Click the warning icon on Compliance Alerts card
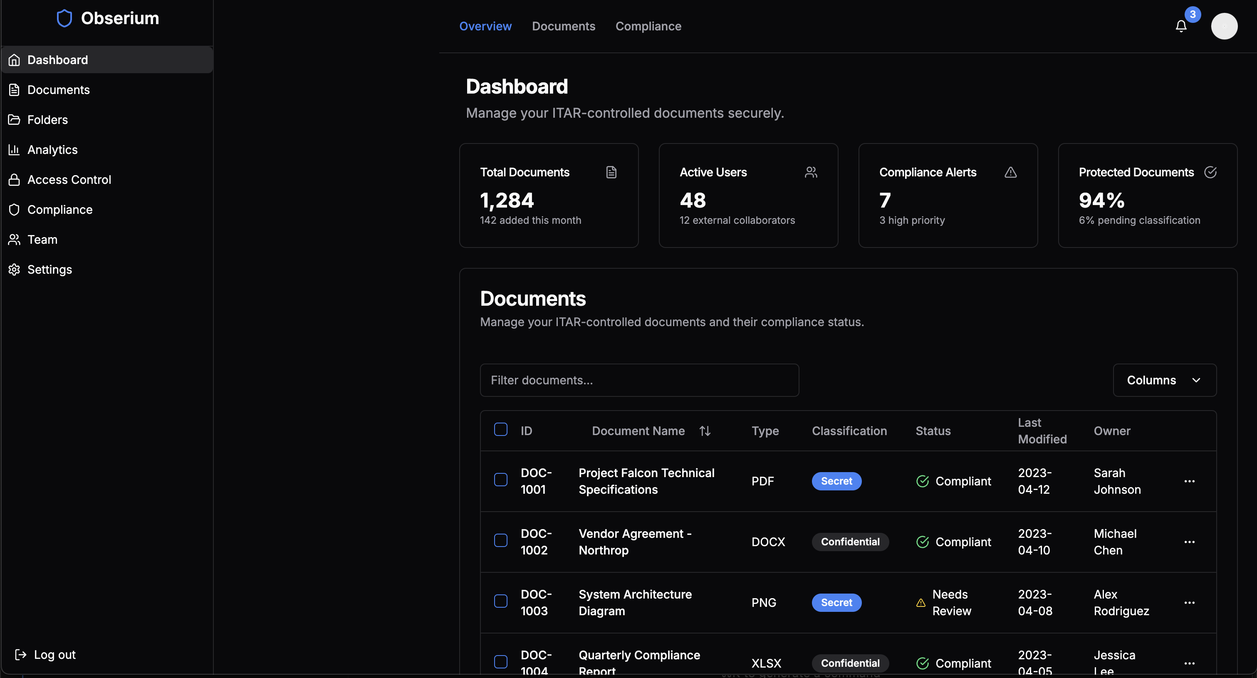 click(1011, 172)
